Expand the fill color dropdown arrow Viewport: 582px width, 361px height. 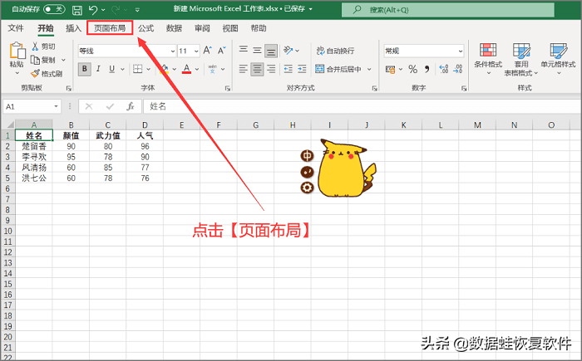click(x=174, y=69)
